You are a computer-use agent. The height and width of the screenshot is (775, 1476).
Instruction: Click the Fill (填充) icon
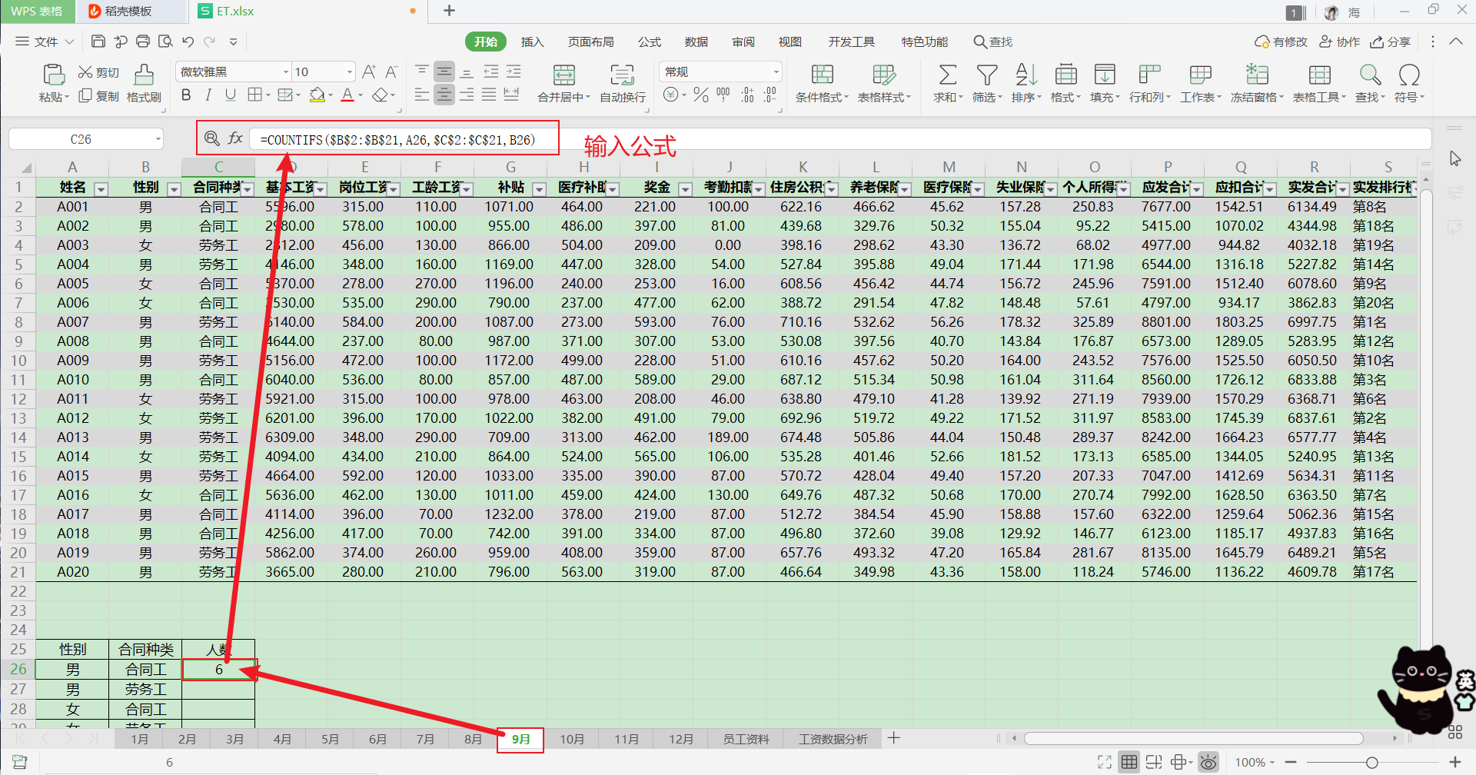[x=1105, y=75]
